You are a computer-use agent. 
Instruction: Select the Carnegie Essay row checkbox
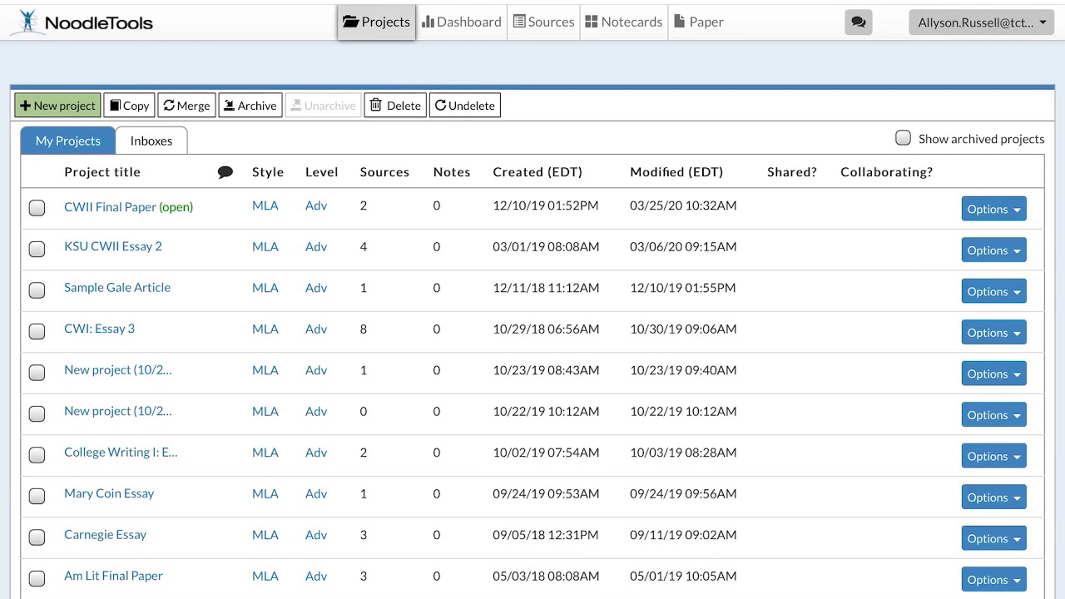pyautogui.click(x=37, y=537)
